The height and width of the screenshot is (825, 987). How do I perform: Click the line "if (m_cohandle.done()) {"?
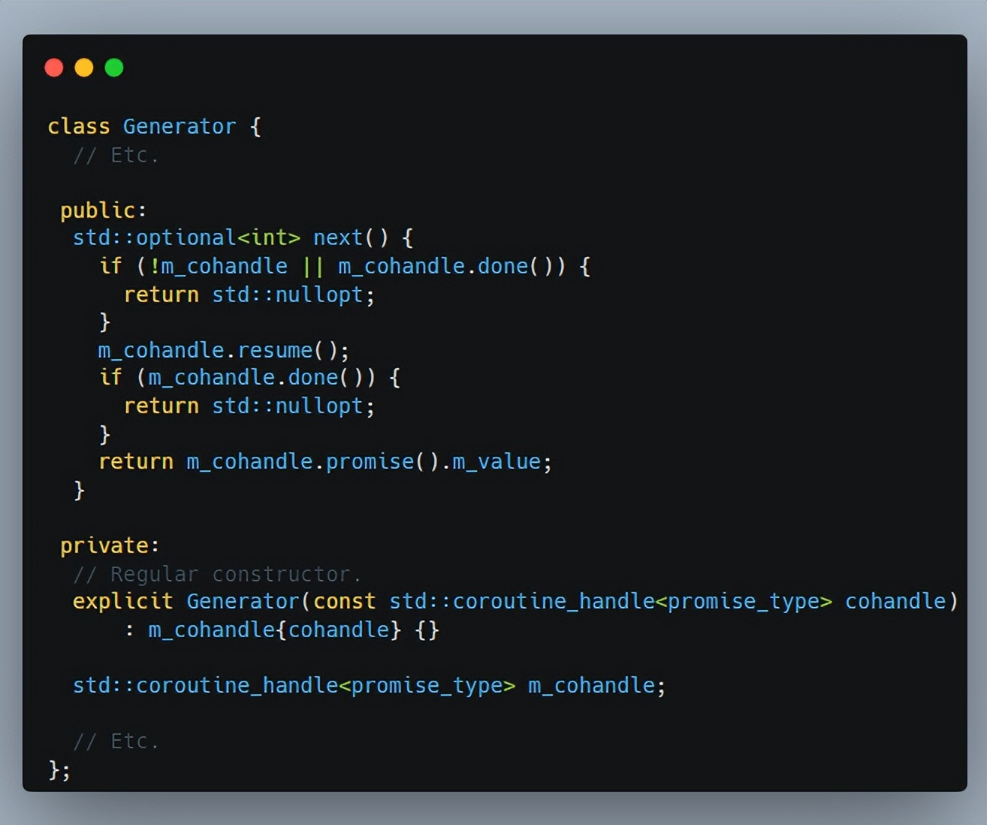249,377
